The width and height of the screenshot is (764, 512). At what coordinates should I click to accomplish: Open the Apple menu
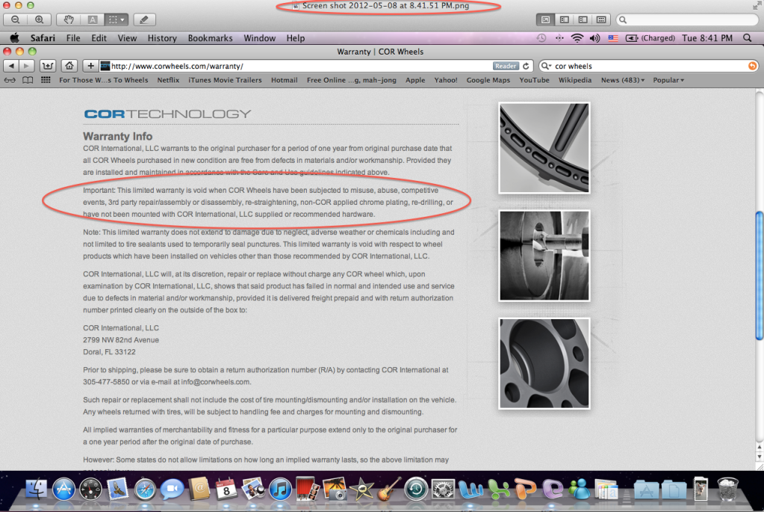15,38
